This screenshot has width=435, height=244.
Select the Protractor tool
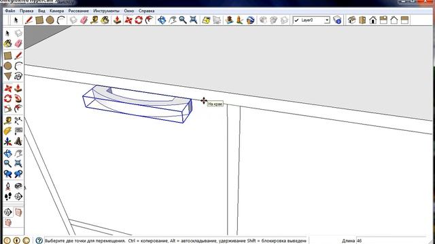[7, 131]
